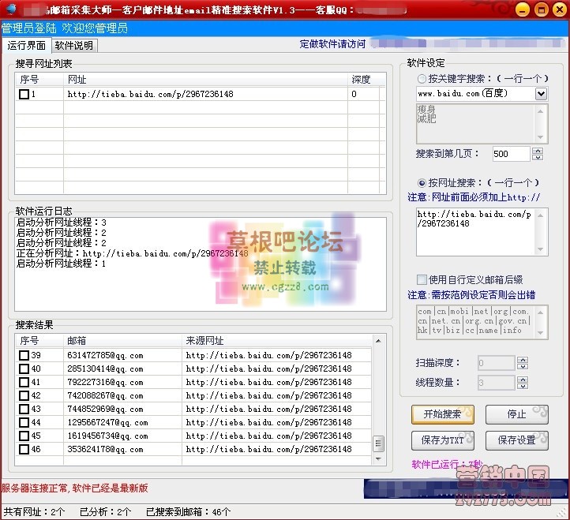This screenshot has height=520, width=570.
Task: Decrease the 扫描深度 scan depth spinner
Action: [522, 366]
